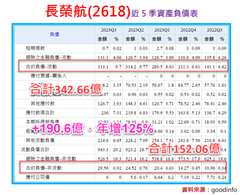The height and width of the screenshot is (195, 240).
Task: Click the 短期借款 row label
Action: (35, 48)
